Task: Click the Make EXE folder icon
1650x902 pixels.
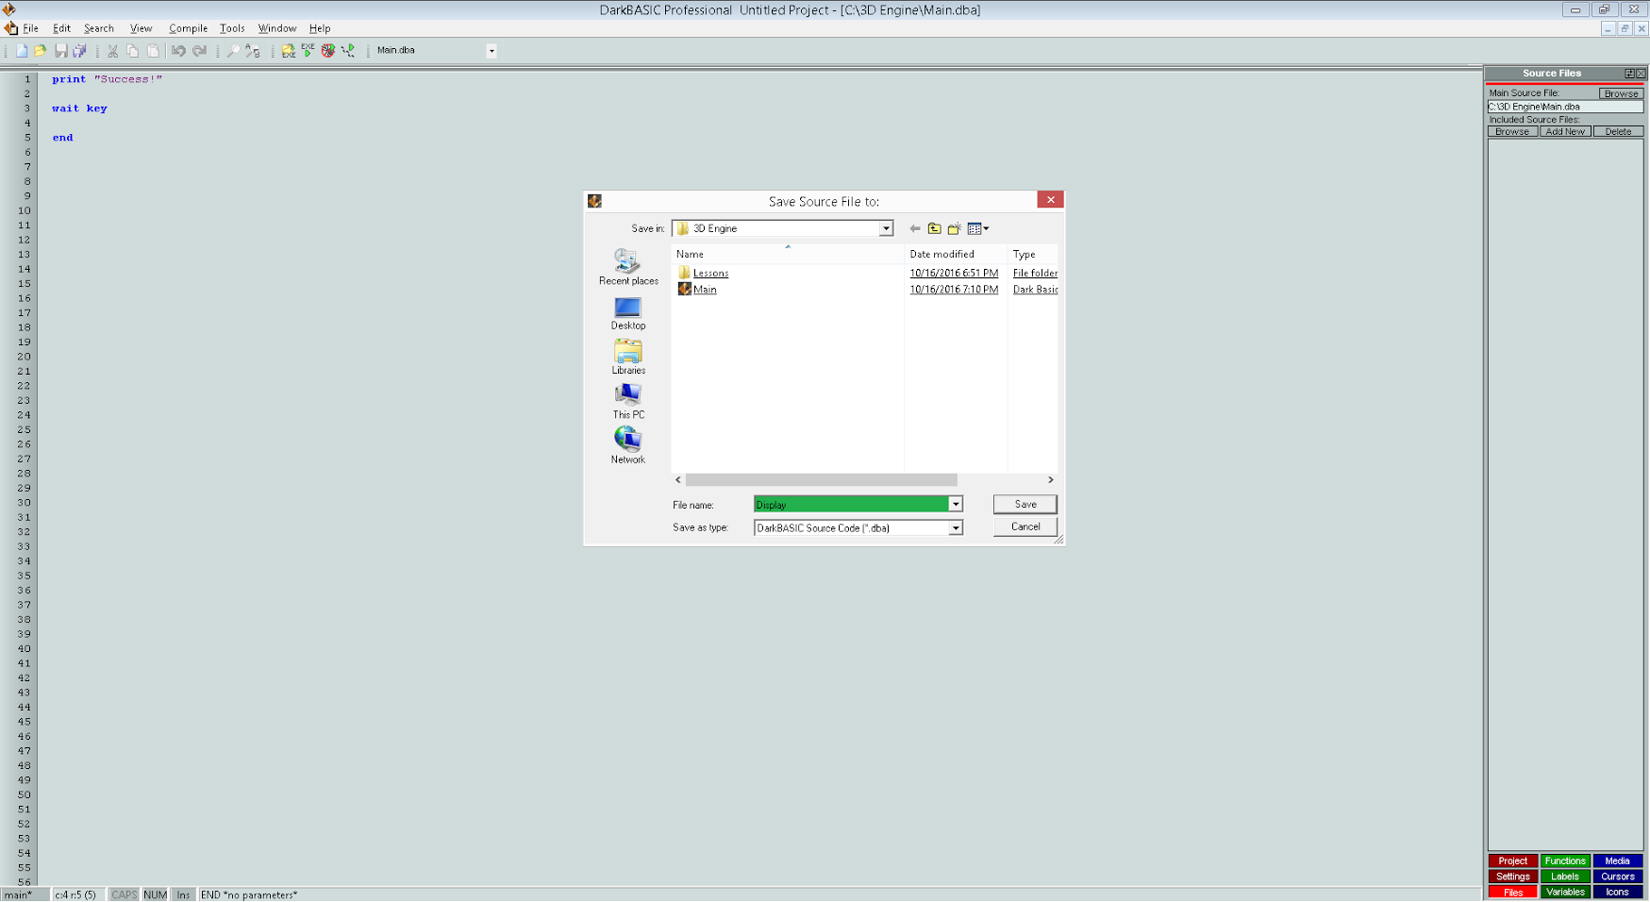Action: [288, 51]
